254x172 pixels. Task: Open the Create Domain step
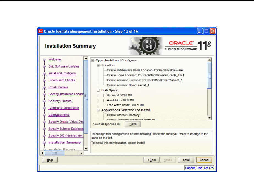pos(58,87)
